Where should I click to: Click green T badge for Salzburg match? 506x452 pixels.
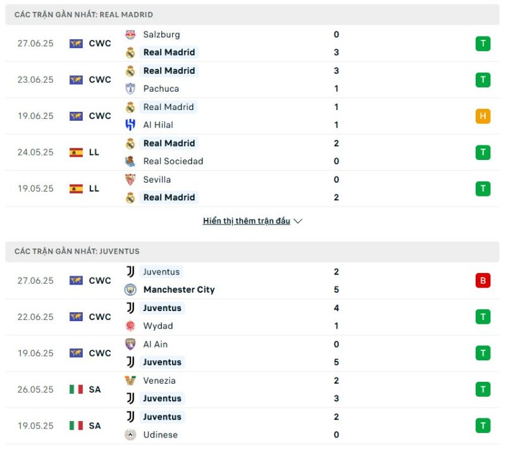coord(483,44)
